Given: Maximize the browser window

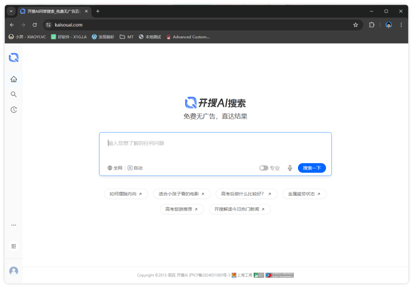Looking at the screenshot, I should click(386, 11).
